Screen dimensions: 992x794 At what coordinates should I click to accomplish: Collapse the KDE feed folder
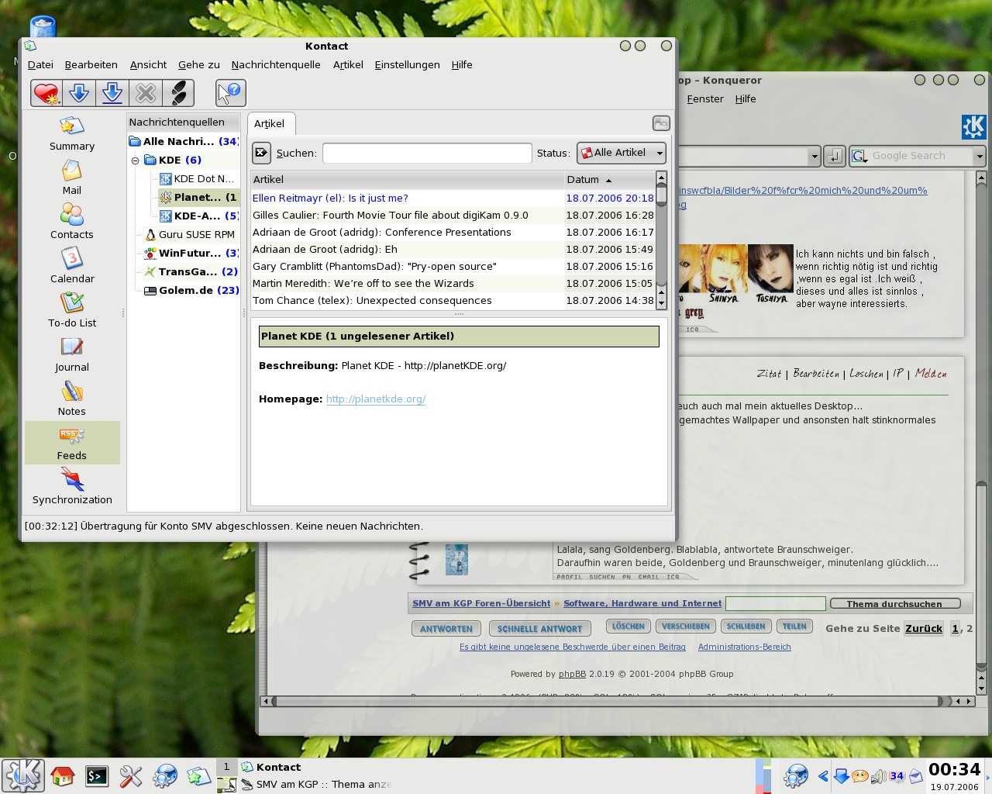tap(135, 161)
